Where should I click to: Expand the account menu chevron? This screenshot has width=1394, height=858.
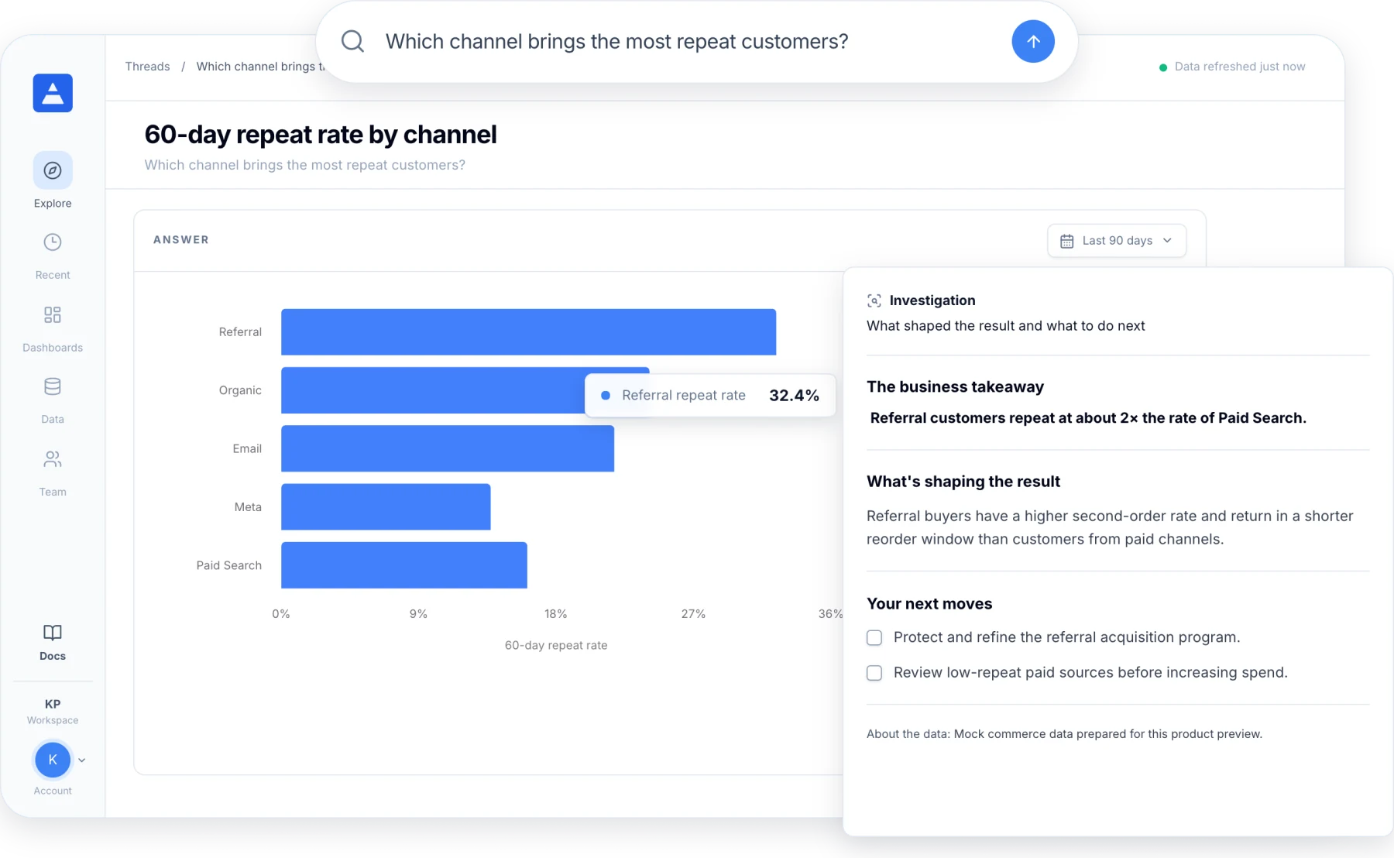(x=82, y=760)
